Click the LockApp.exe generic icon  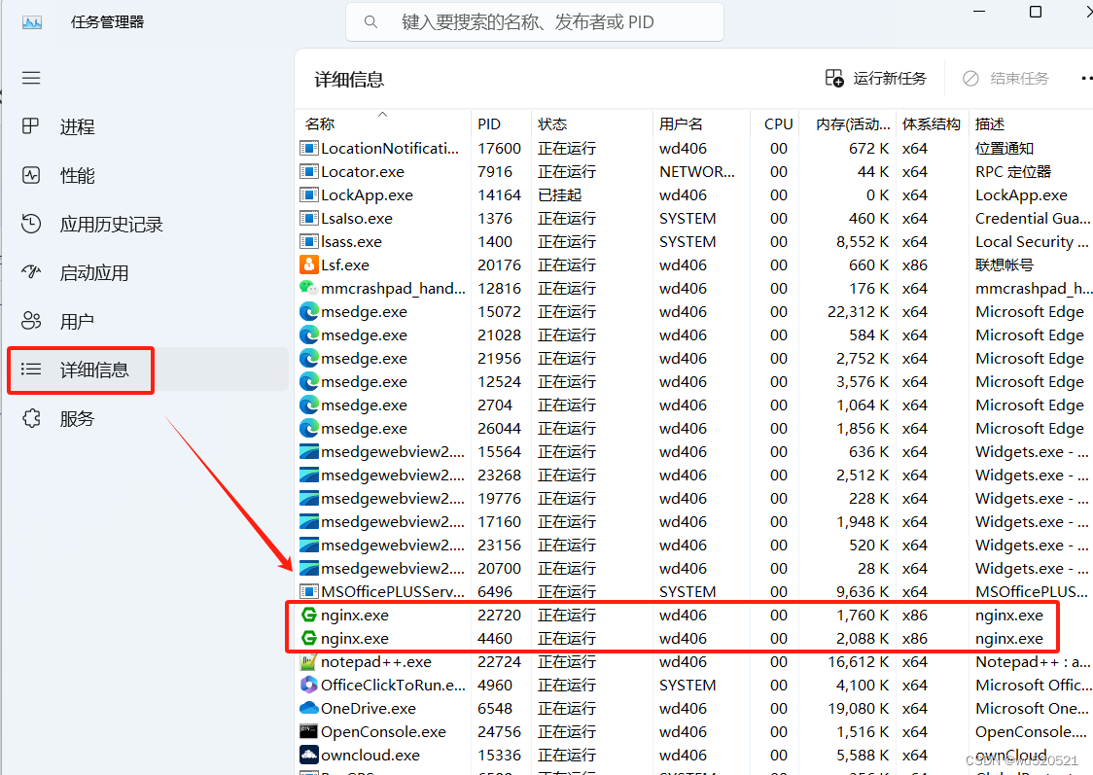309,194
